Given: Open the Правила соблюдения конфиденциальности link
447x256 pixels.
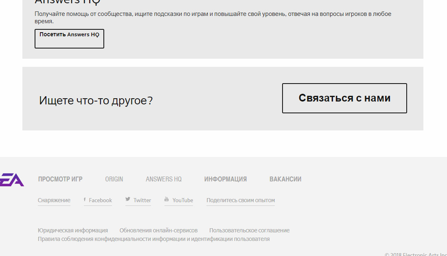Looking at the screenshot, I should tap(153, 239).
